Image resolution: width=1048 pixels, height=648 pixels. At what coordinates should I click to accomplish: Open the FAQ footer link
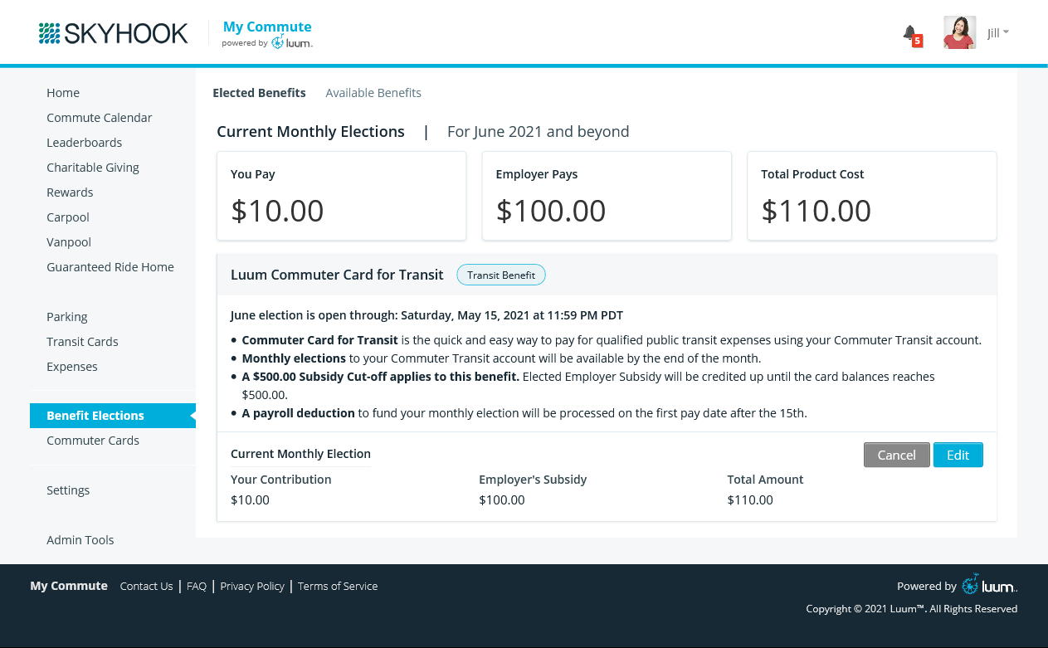[x=197, y=586]
